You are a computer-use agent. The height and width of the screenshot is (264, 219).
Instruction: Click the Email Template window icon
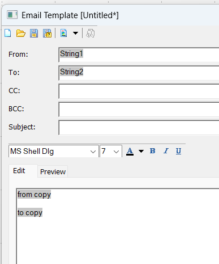[12, 15]
